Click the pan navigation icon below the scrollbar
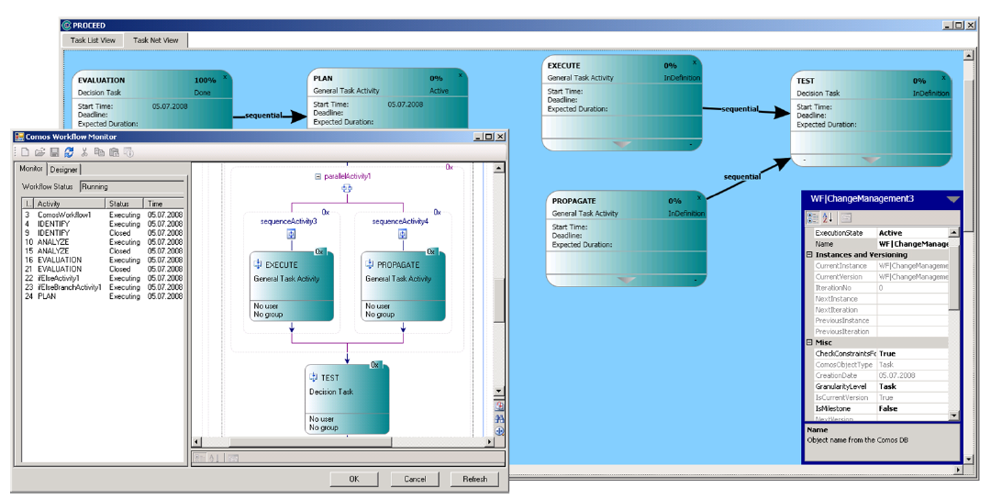This screenshot has width=1002, height=499. click(499, 430)
